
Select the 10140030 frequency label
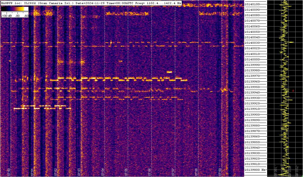tap(252, 43)
